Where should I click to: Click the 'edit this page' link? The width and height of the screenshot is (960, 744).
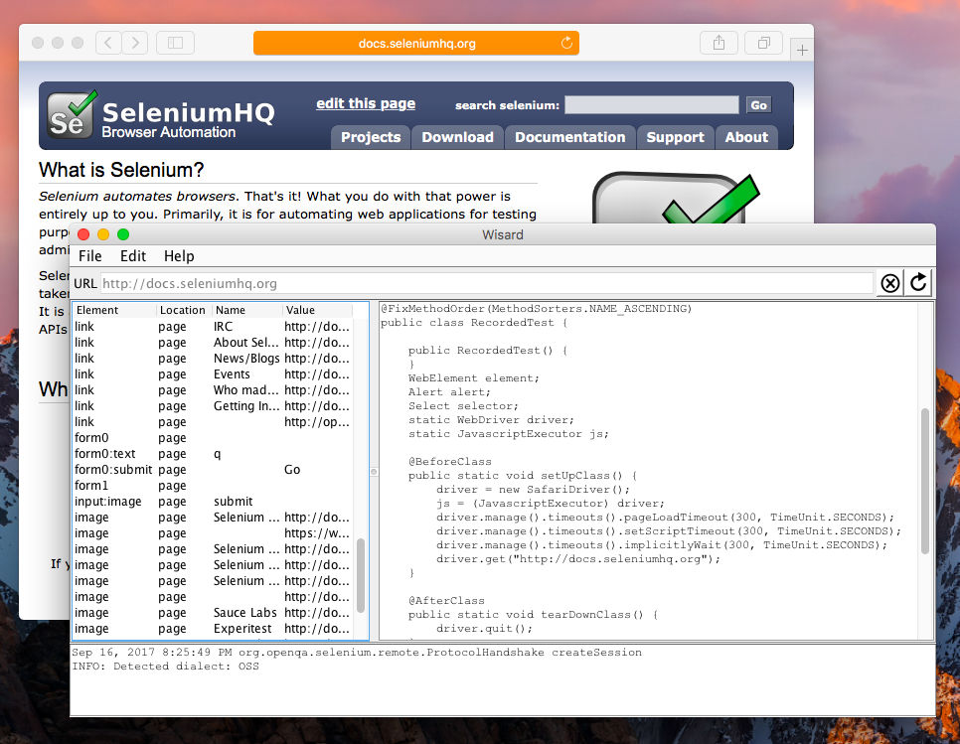(x=366, y=103)
